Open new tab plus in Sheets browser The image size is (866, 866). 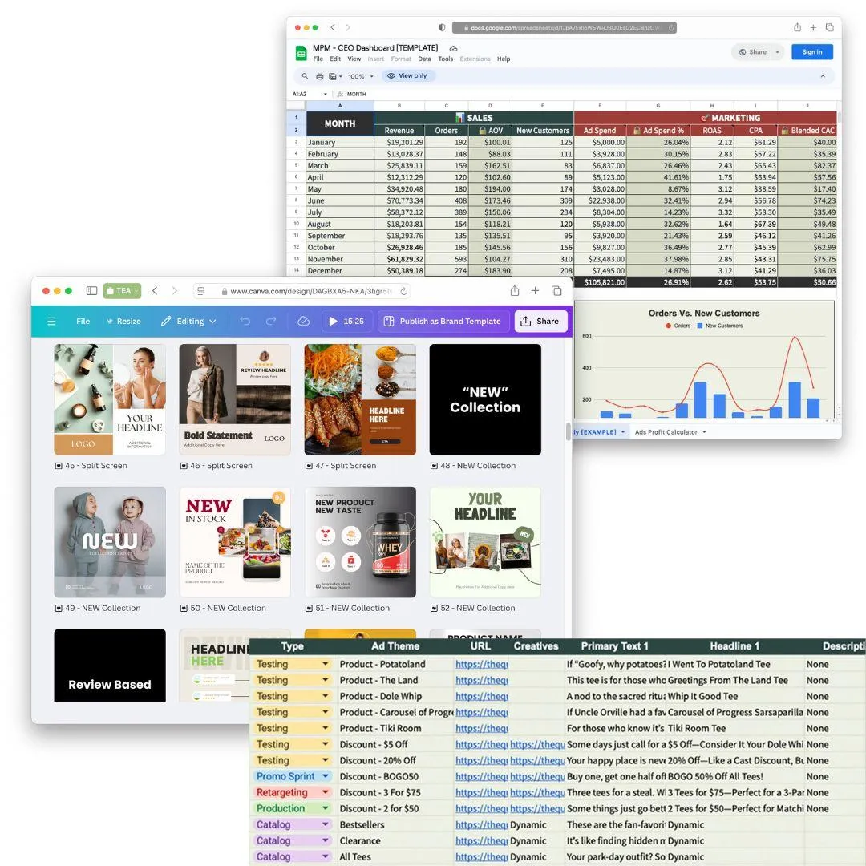(x=814, y=27)
